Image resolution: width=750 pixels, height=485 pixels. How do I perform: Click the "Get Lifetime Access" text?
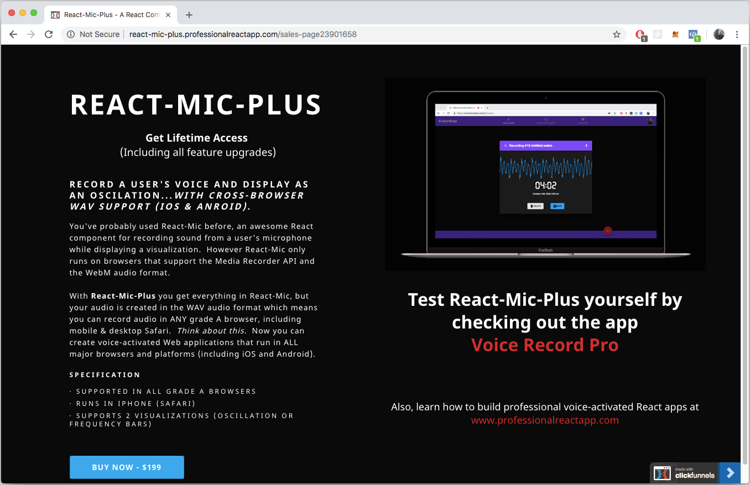(196, 138)
